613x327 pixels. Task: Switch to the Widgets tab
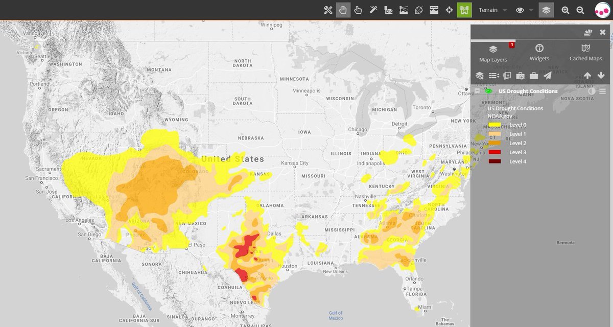click(x=539, y=53)
